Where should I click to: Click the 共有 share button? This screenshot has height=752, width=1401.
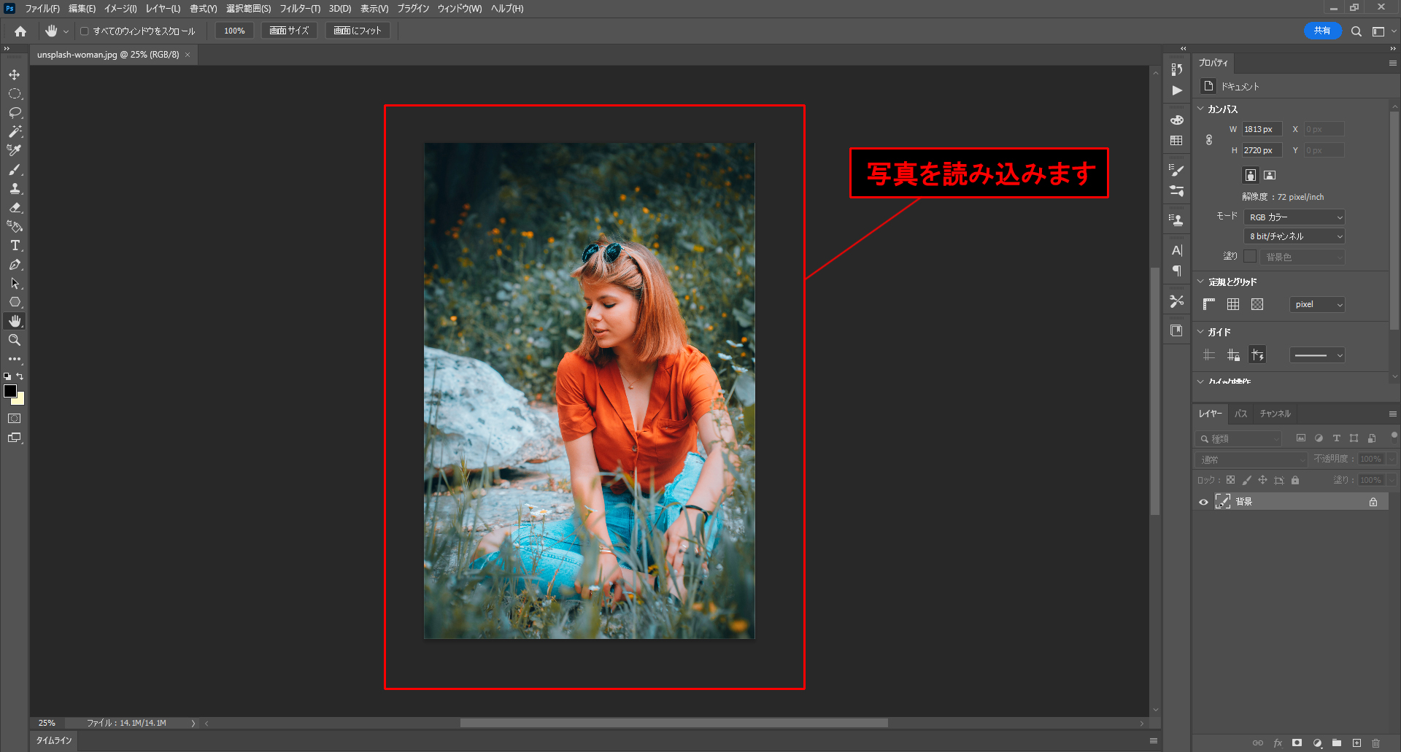1322,31
